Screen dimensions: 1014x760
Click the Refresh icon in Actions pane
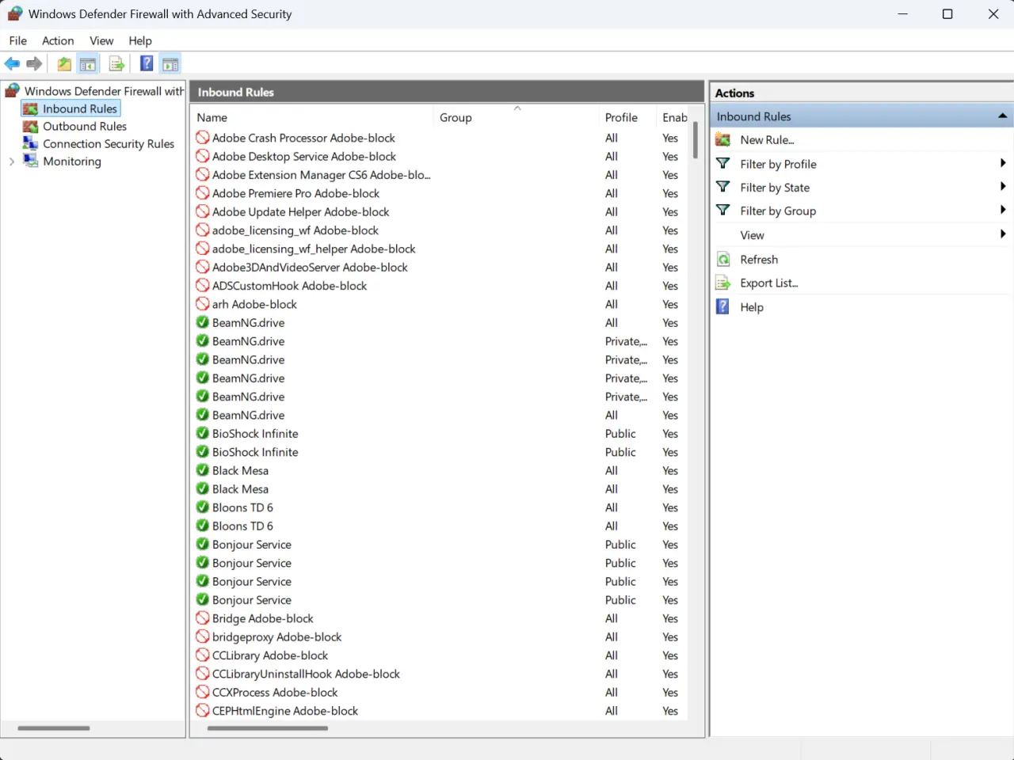pos(723,260)
